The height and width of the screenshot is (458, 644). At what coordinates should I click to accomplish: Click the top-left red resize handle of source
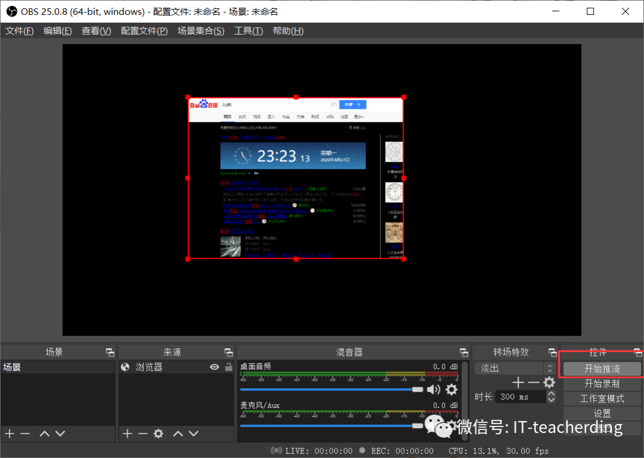tap(188, 97)
